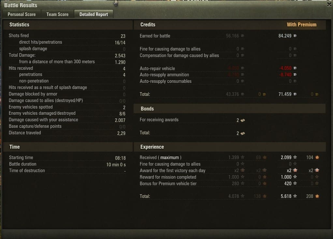Click the credits icon beside 71.459 total
This screenshot has height=239, width=333.
click(295, 94)
